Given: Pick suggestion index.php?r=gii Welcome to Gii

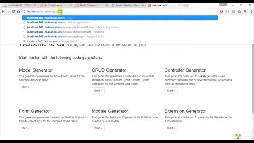Looking at the screenshot, I should (120, 37).
